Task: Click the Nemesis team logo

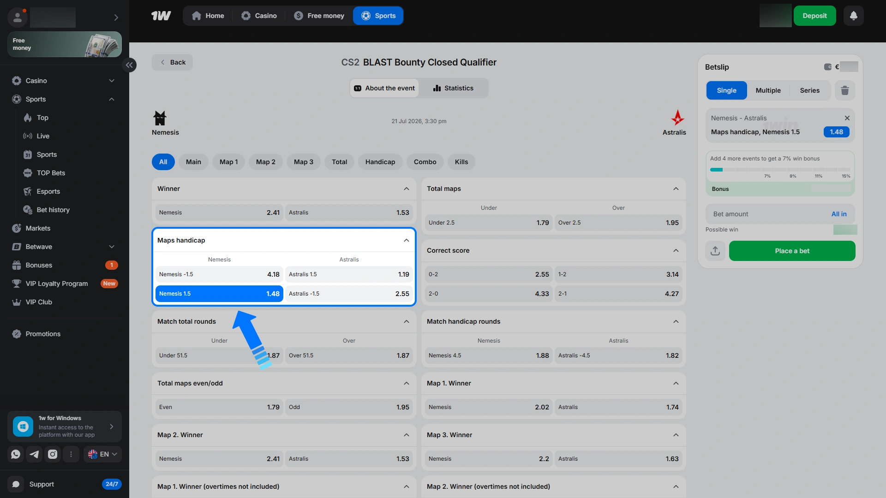Action: [x=160, y=118]
